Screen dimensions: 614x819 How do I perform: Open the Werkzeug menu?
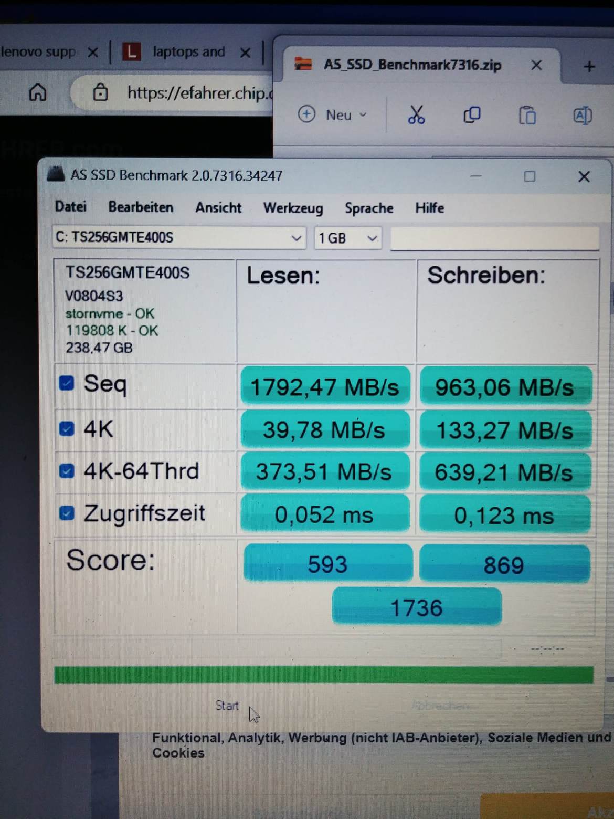[x=293, y=208]
